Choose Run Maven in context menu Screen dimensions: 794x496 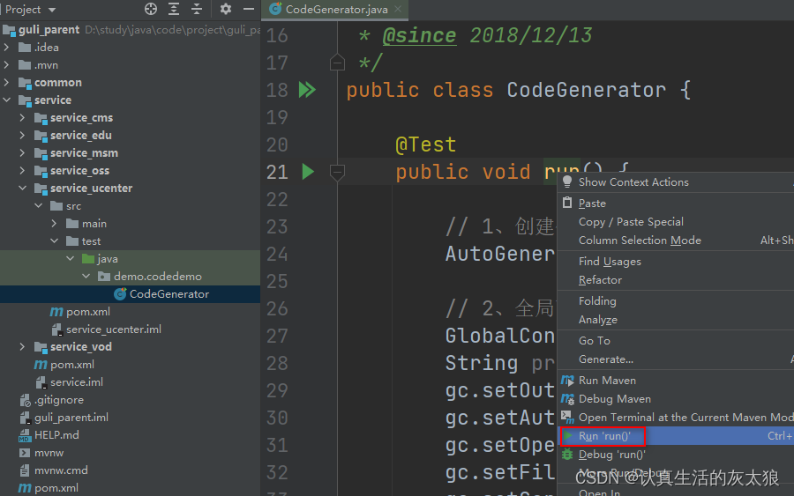pos(676,381)
